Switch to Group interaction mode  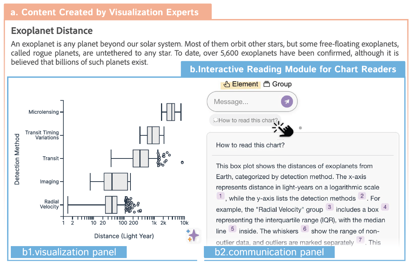coord(277,84)
